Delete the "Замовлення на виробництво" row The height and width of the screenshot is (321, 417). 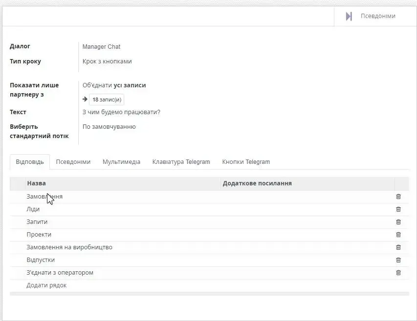pos(398,247)
